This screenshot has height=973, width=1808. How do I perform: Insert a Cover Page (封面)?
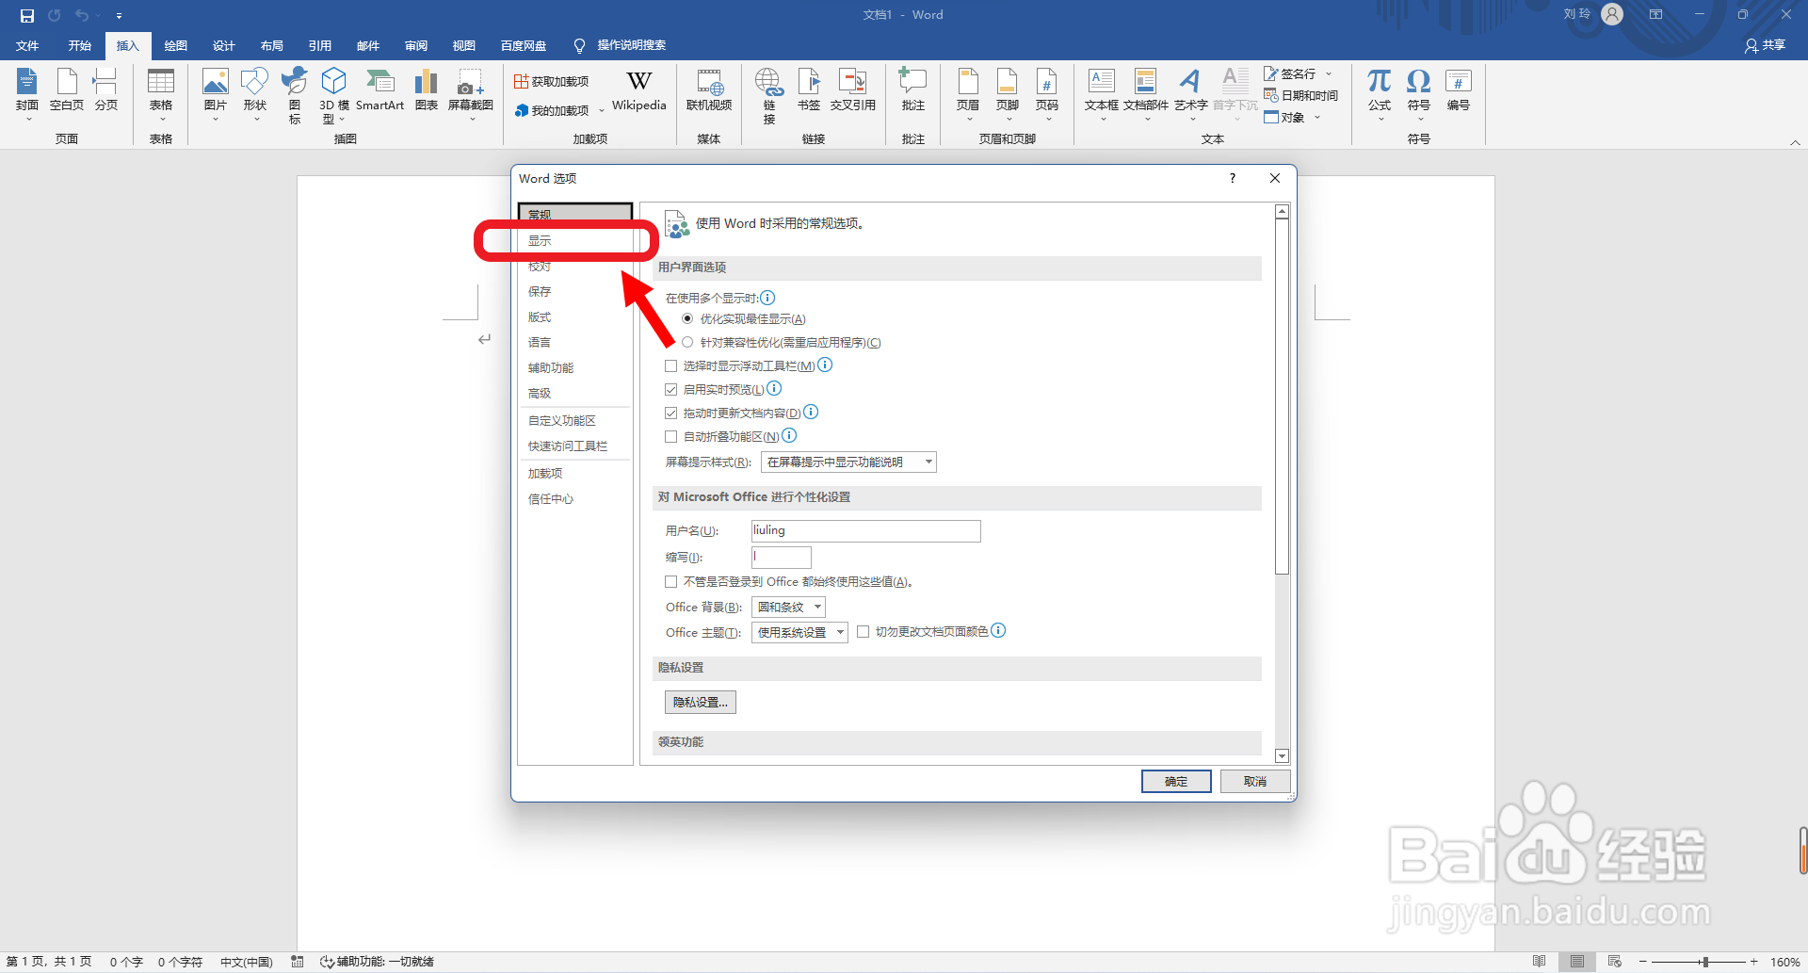27,92
